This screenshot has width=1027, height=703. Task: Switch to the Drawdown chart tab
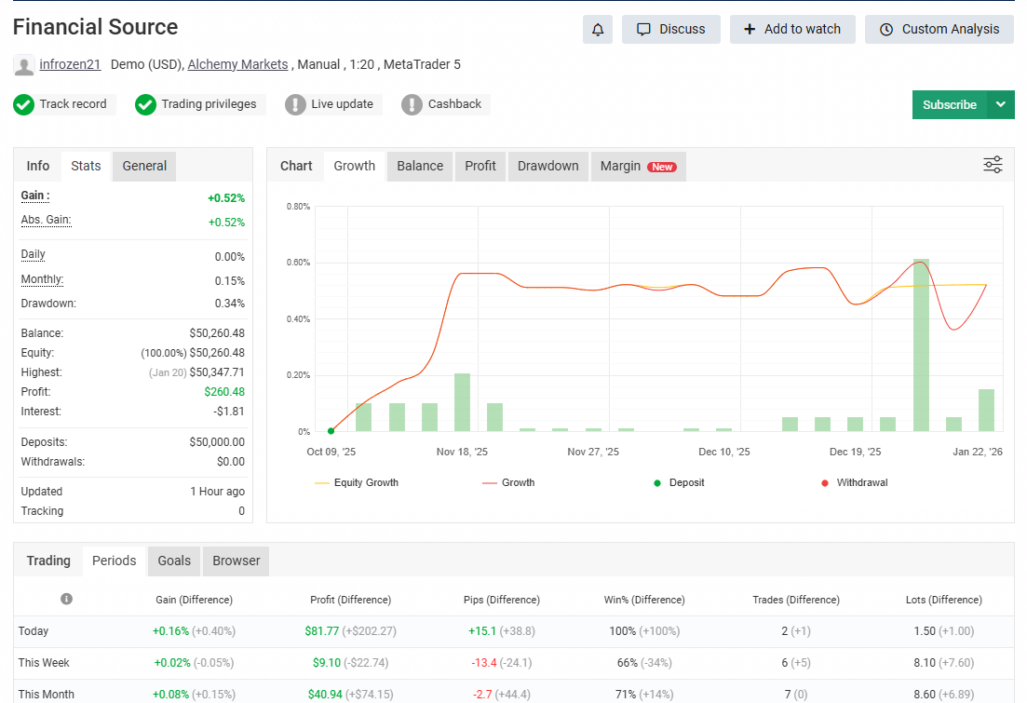click(547, 166)
